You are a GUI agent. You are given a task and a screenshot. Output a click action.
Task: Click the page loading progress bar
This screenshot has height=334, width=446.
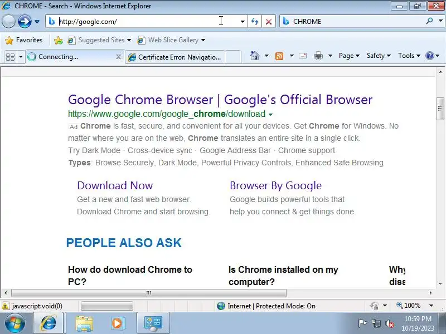107,306
